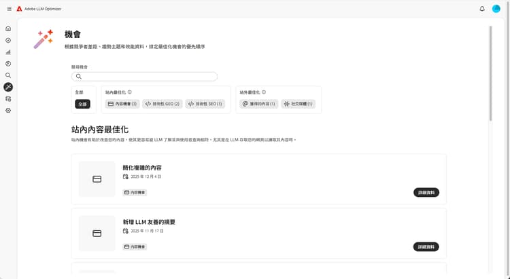
Task: Filter by 獲得的內容 (1) chip
Action: [259, 104]
